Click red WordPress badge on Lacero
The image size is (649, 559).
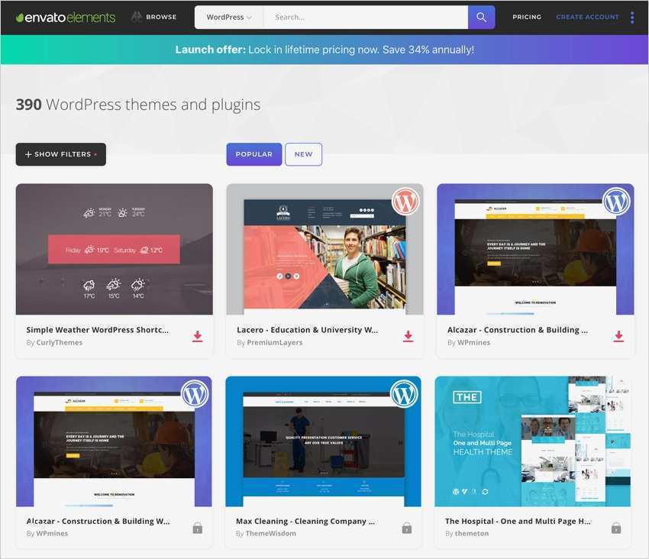[x=405, y=202]
